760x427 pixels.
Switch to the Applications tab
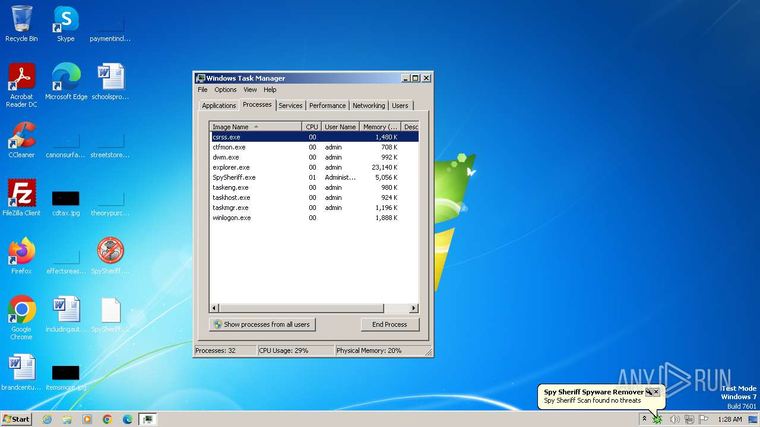(219, 106)
